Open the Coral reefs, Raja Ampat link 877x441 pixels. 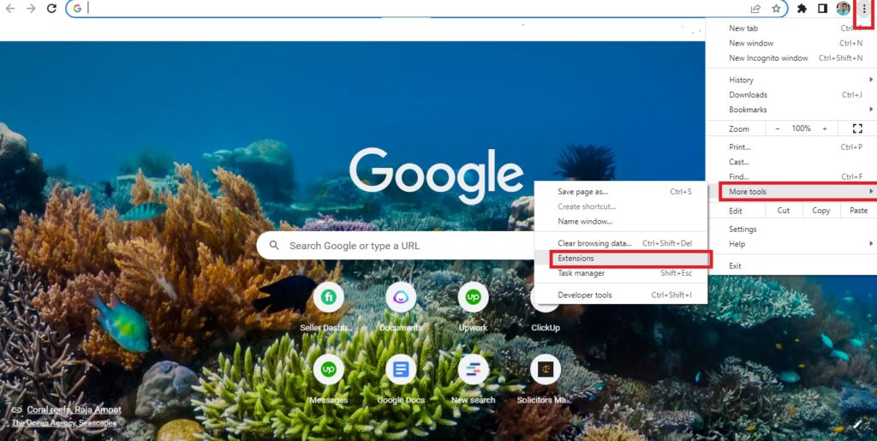point(74,409)
